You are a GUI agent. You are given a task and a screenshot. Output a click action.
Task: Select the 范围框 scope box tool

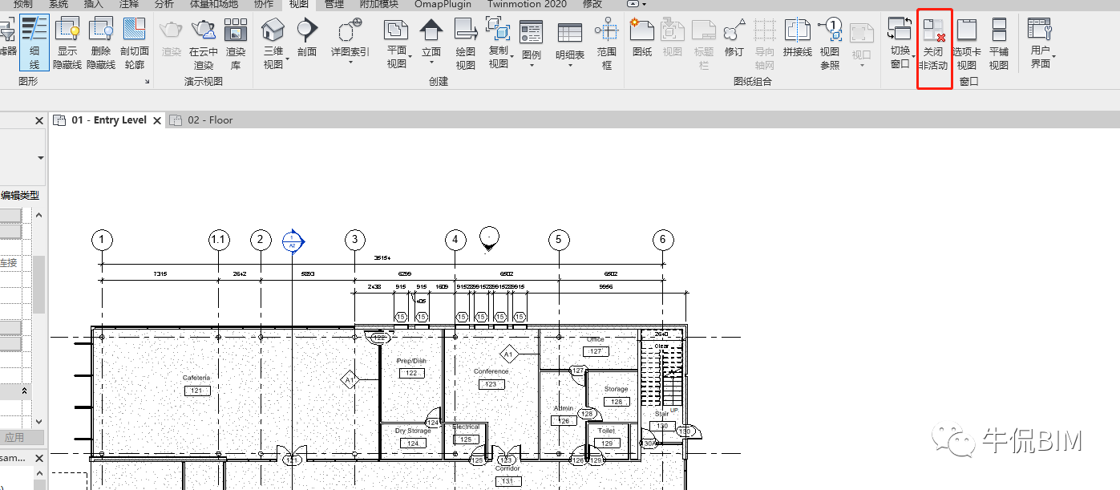click(607, 43)
